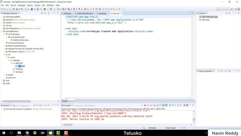Click the Chrome icon in taskbar
The image size is (241, 136).
(x=27, y=133)
